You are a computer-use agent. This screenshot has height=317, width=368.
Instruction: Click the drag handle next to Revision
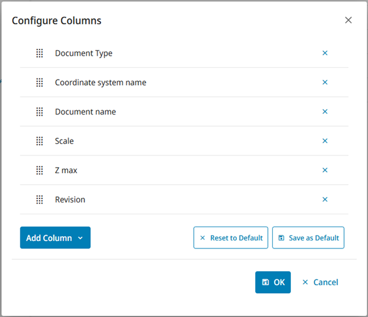39,200
